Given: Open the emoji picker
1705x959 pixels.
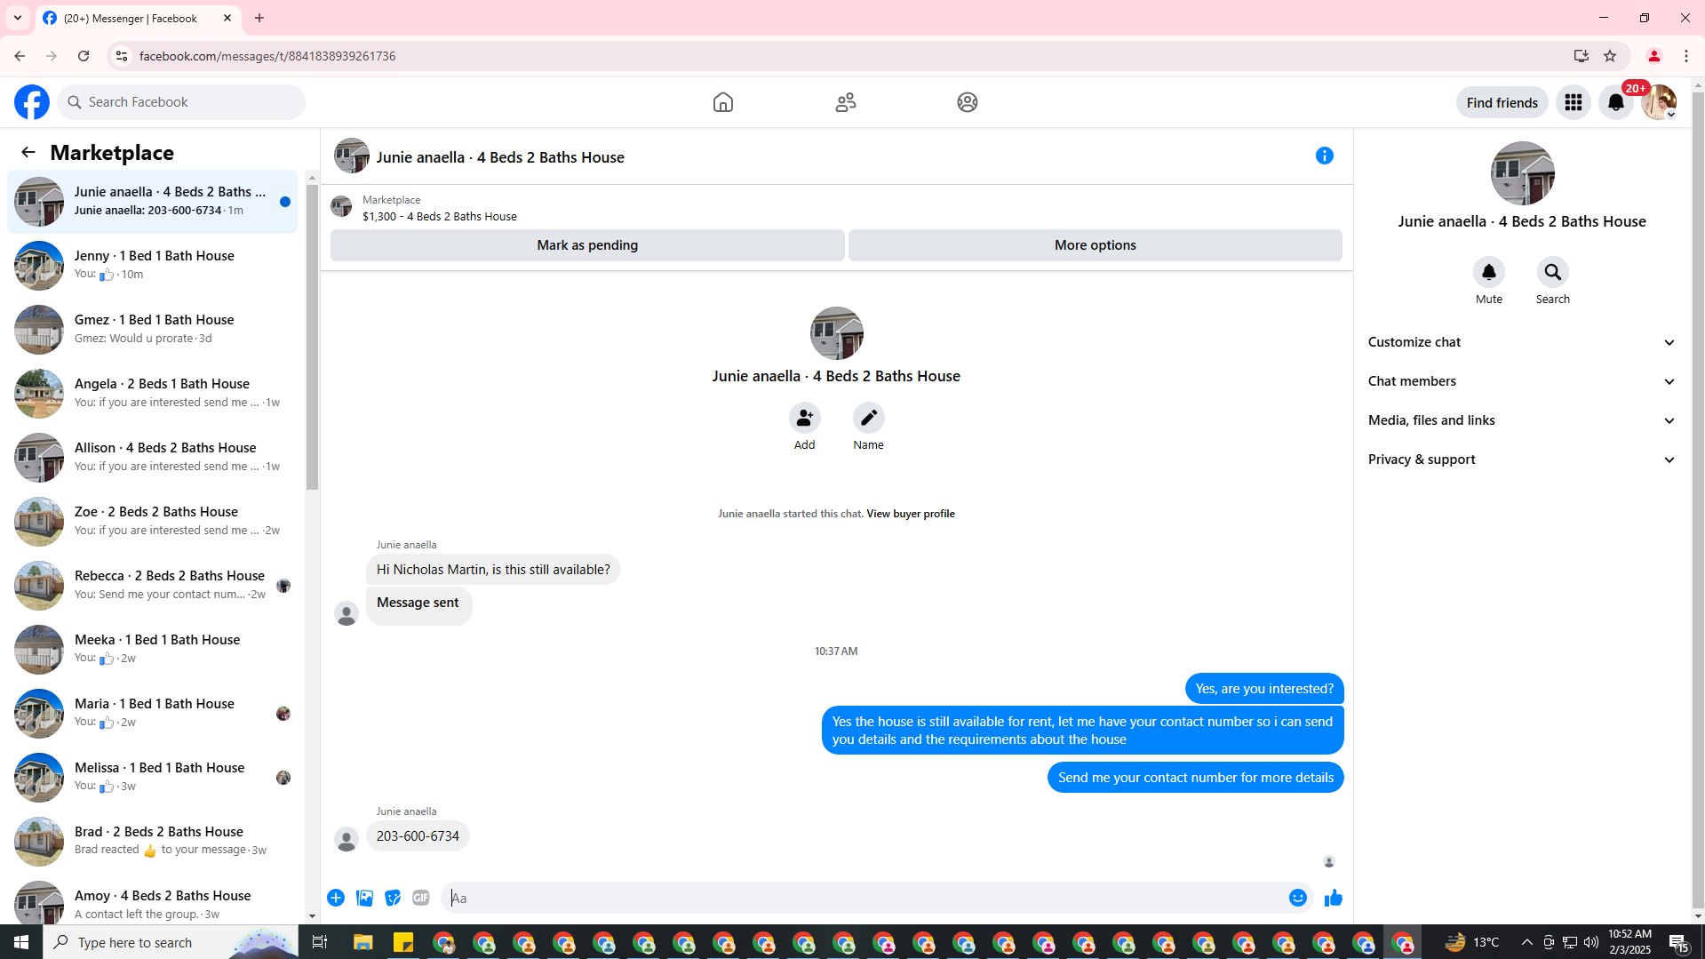Looking at the screenshot, I should 1298,898.
